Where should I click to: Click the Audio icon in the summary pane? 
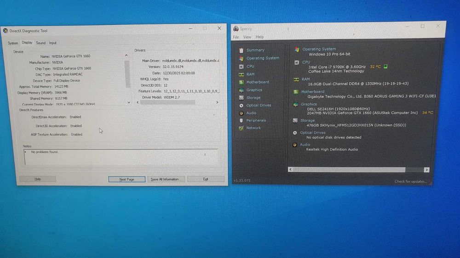(x=294, y=145)
